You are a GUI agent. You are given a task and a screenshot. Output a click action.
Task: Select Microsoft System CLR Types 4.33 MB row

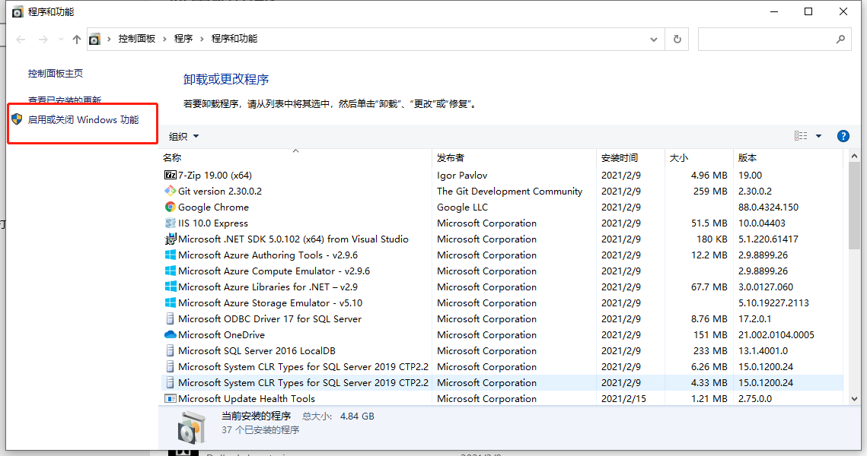[502, 382]
